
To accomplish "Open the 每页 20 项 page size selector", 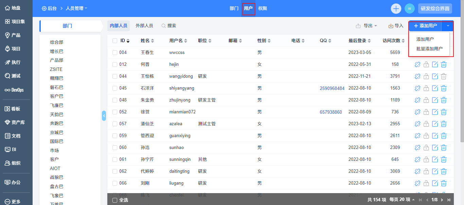I will [402, 200].
